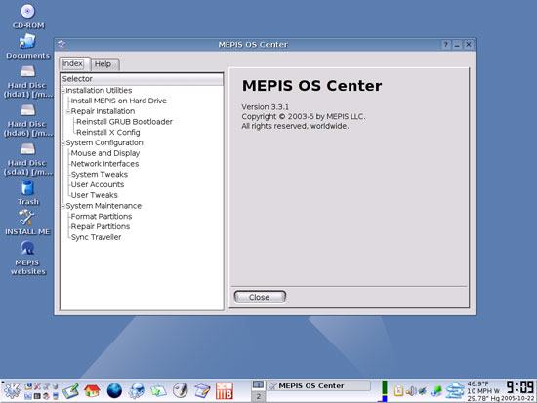Open the volume speaker tray icon

(x=411, y=390)
